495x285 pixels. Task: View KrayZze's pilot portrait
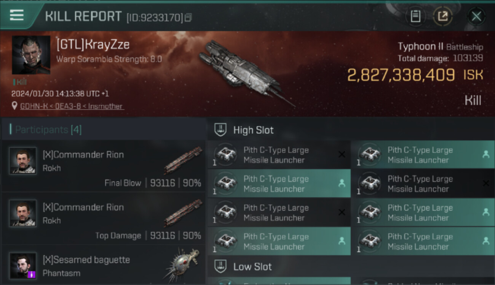coord(31,55)
